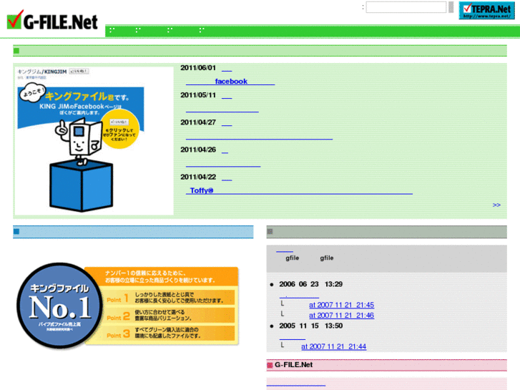The height and width of the screenshot is (390, 520).
Task: Open reply link at 2007 11 21 21:44
Action: click(333, 346)
